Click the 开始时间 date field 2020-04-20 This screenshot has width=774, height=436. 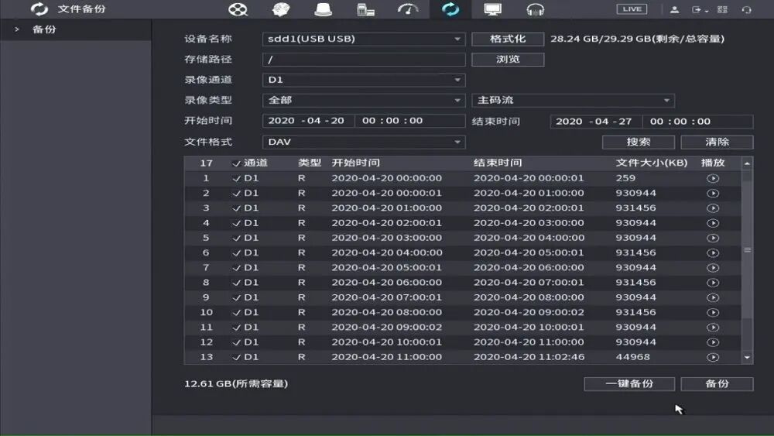coord(309,121)
